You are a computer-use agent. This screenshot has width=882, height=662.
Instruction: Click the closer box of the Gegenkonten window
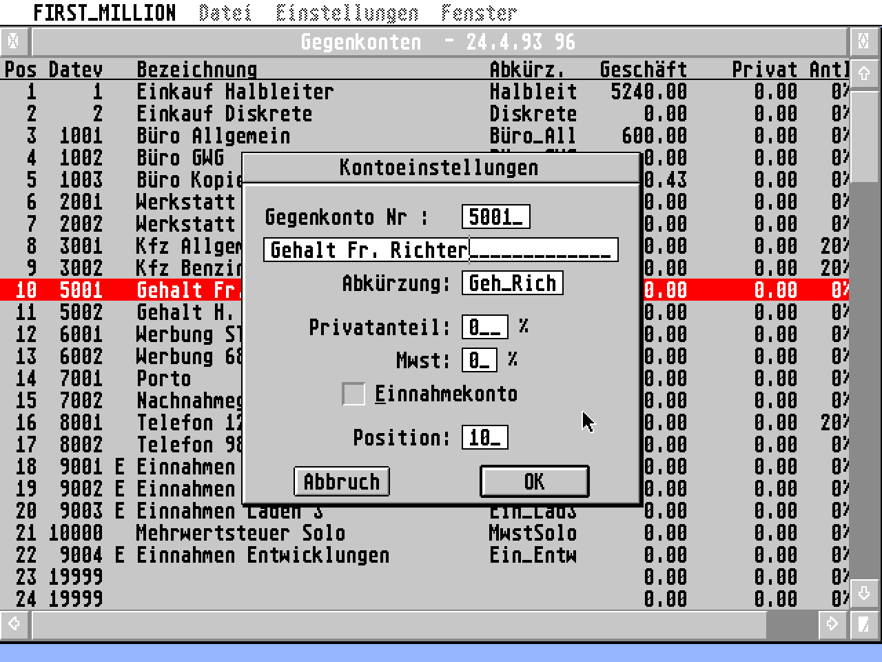(x=14, y=41)
